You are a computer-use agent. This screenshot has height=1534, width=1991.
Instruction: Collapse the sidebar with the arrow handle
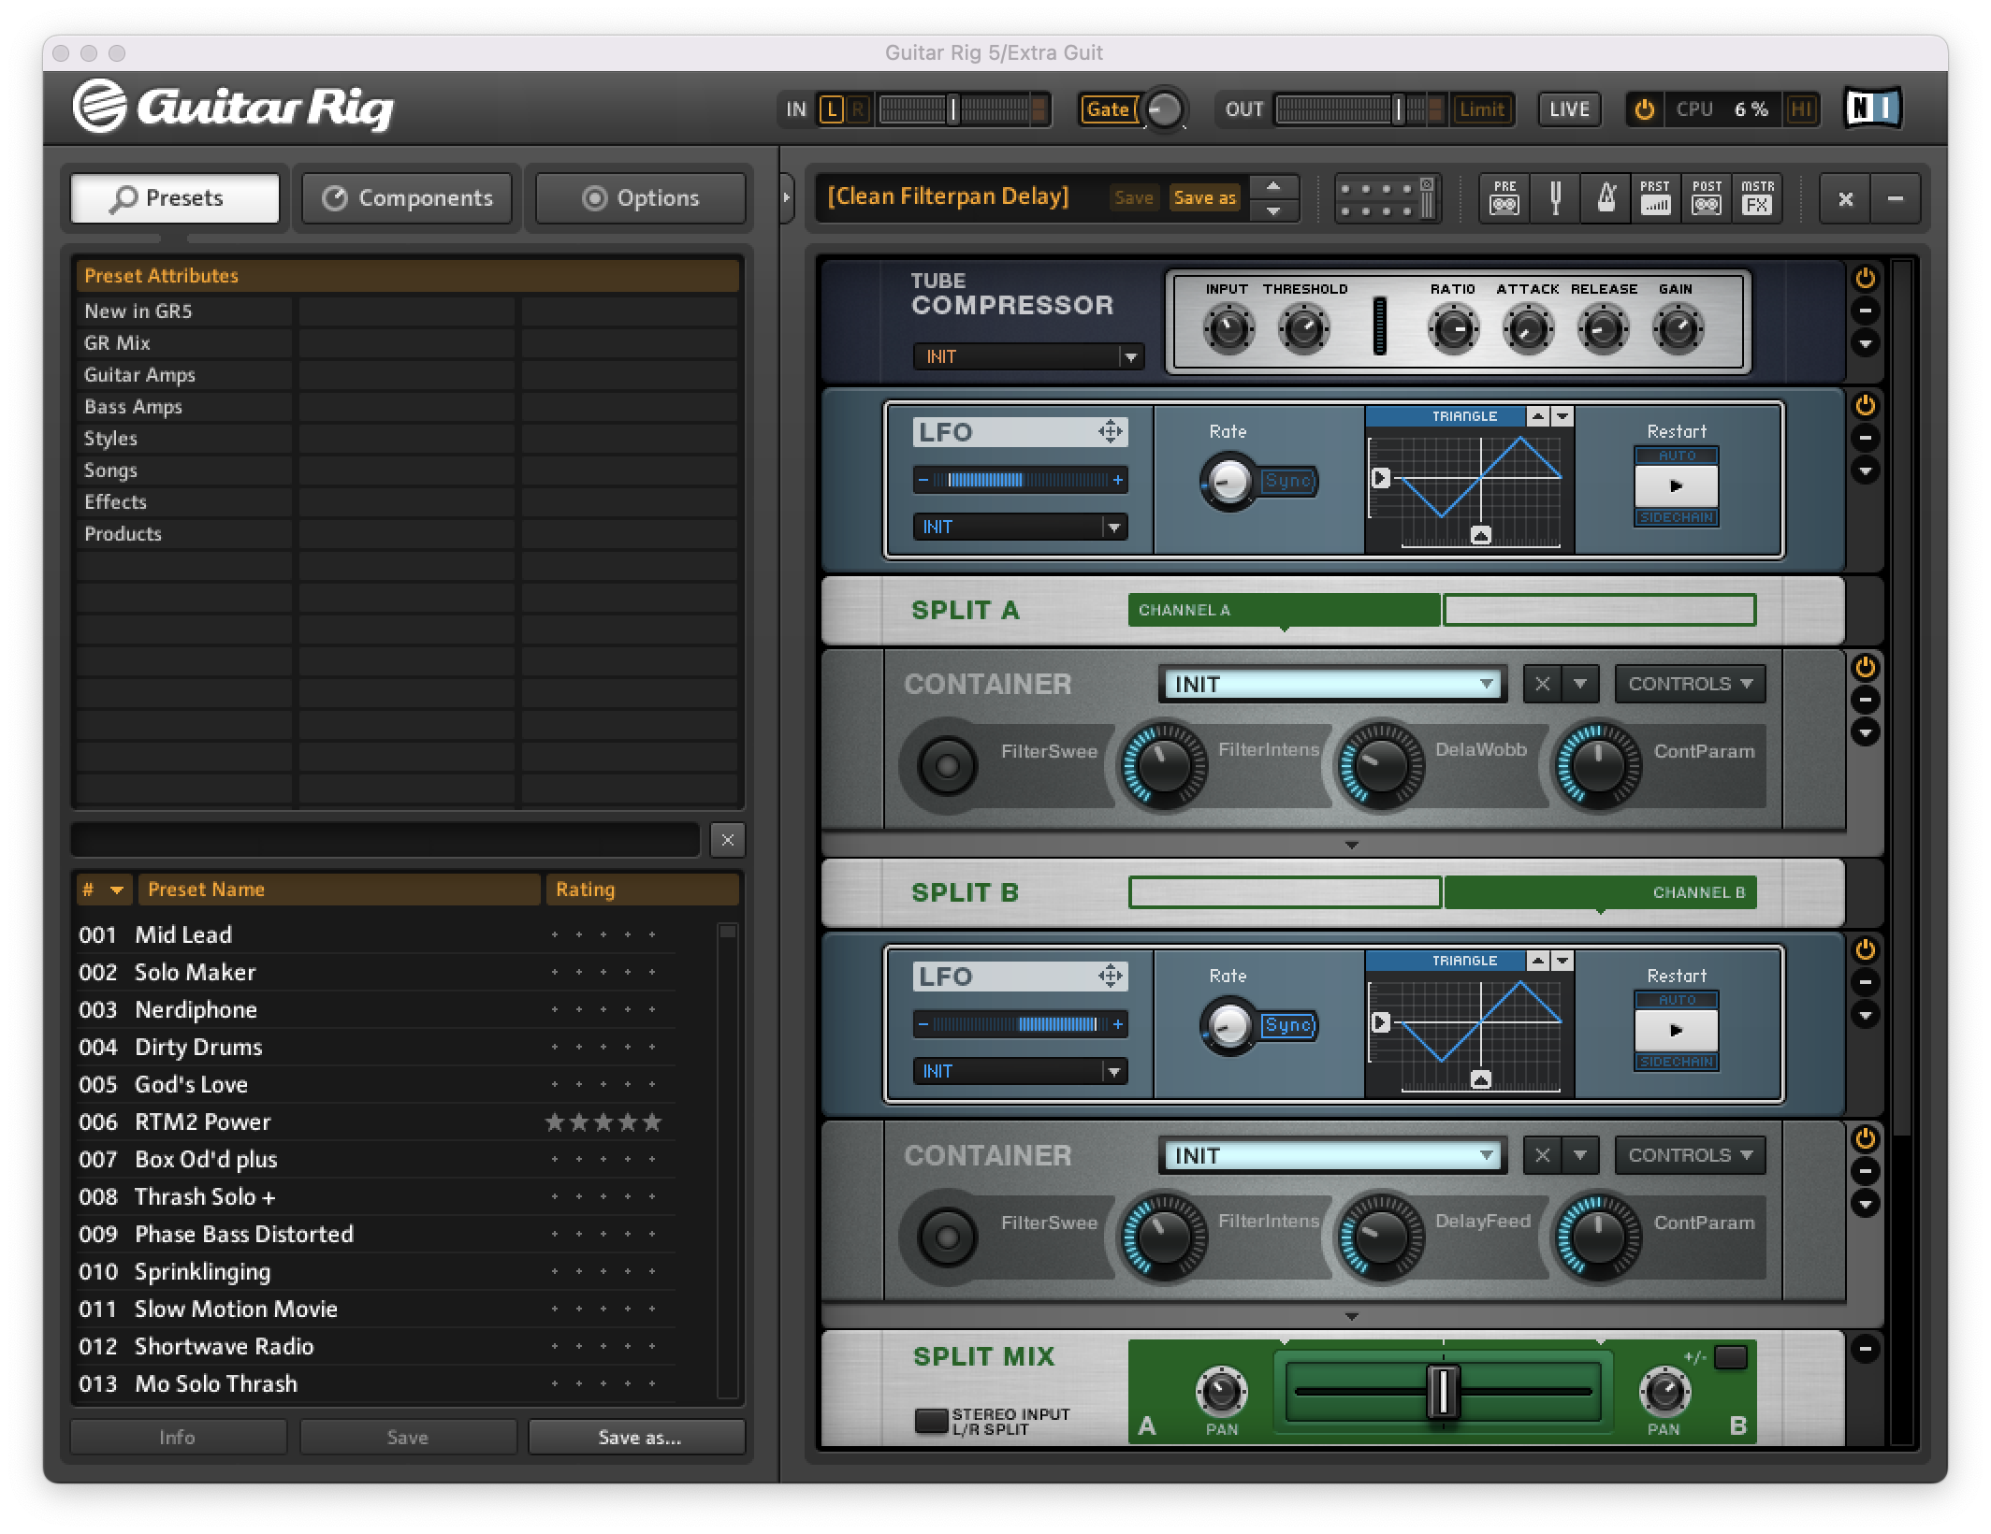pyautogui.click(x=786, y=197)
